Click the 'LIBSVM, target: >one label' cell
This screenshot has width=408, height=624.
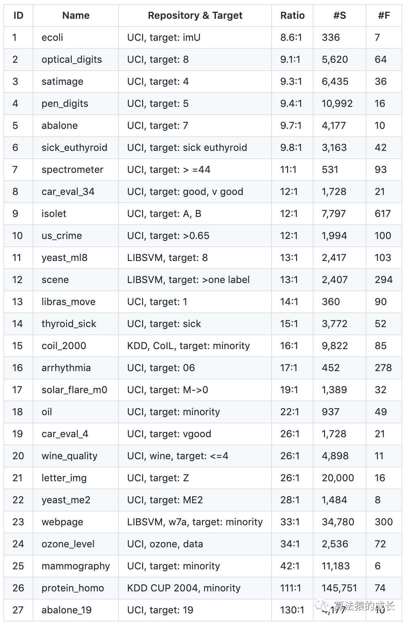click(x=189, y=280)
